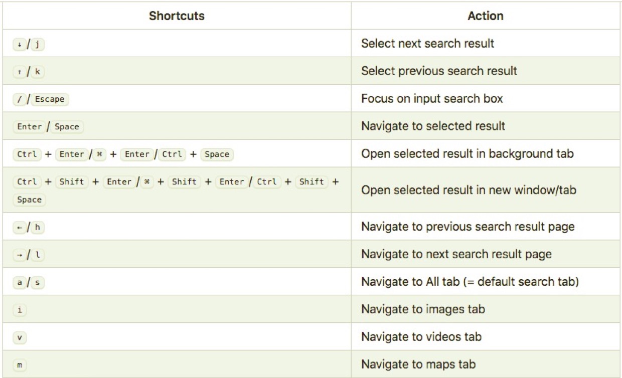Viewport: 622px width, 378px height.
Task: Select the Shortcuts column header
Action: point(177,16)
